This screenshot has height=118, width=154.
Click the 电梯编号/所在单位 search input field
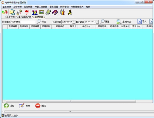click(x=28, y=22)
